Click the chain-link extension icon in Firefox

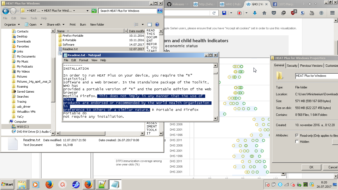(283, 13)
